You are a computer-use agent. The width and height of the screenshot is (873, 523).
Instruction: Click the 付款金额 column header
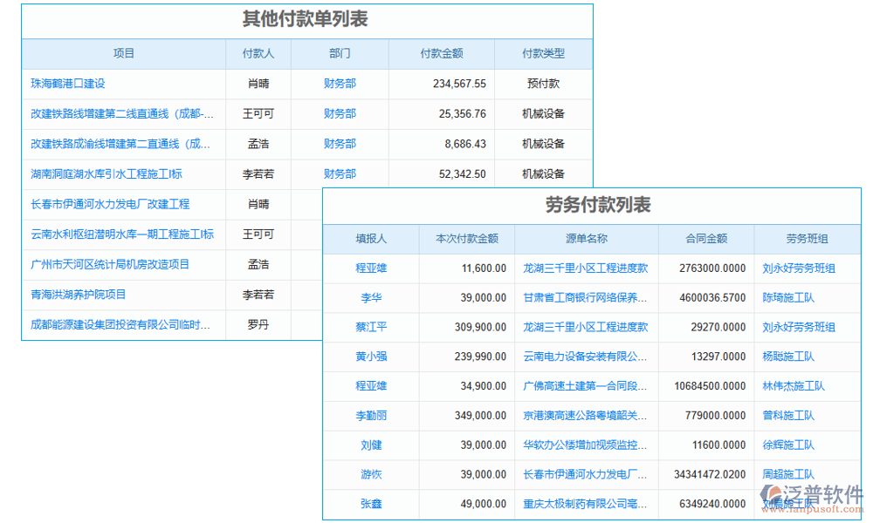click(442, 53)
